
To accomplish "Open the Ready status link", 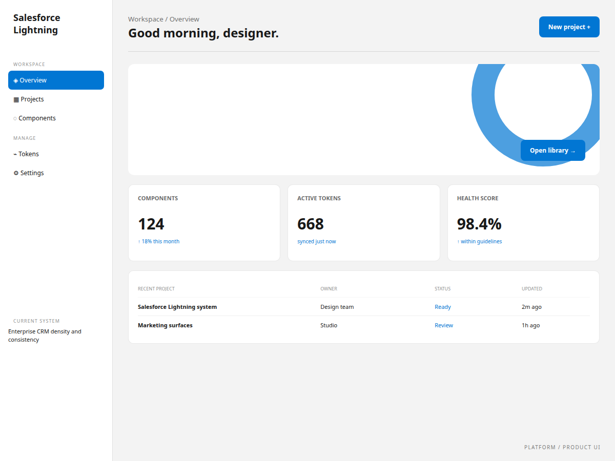I will point(443,307).
